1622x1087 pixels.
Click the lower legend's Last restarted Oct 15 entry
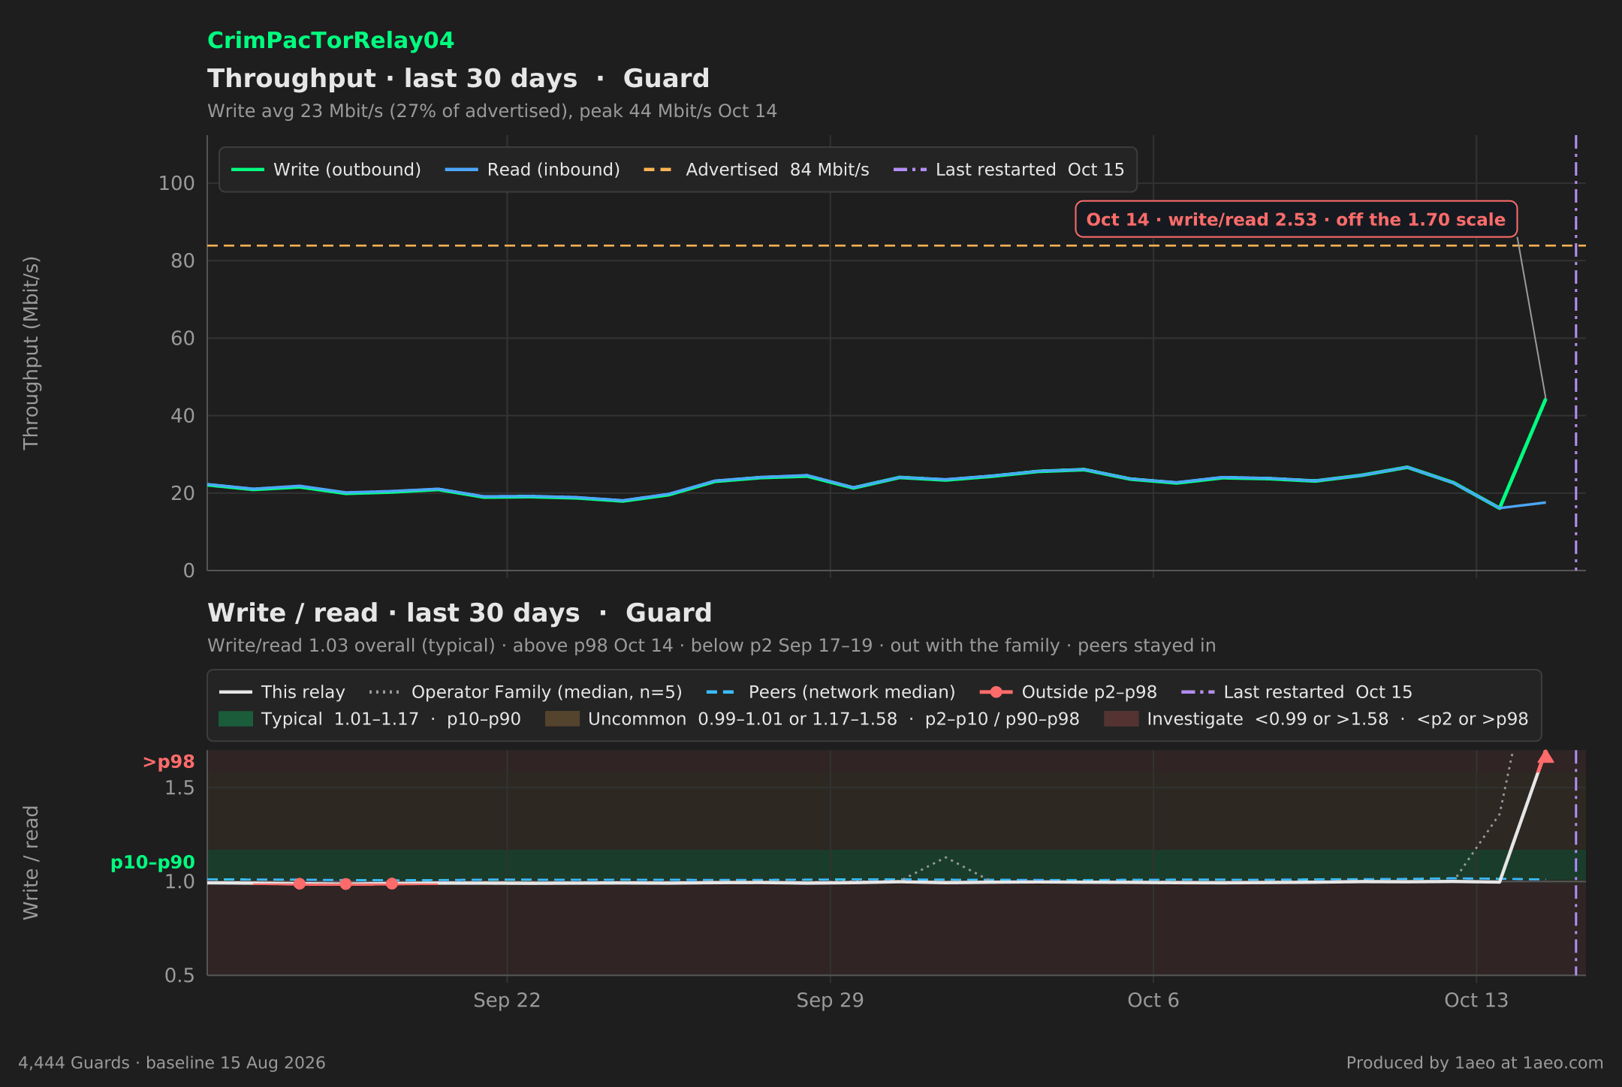tap(1297, 692)
